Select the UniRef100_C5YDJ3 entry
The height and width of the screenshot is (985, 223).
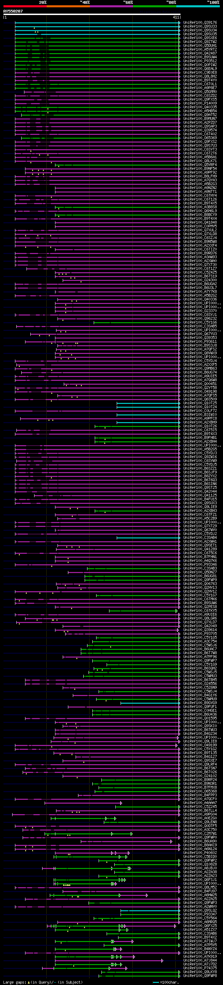pos(200,453)
